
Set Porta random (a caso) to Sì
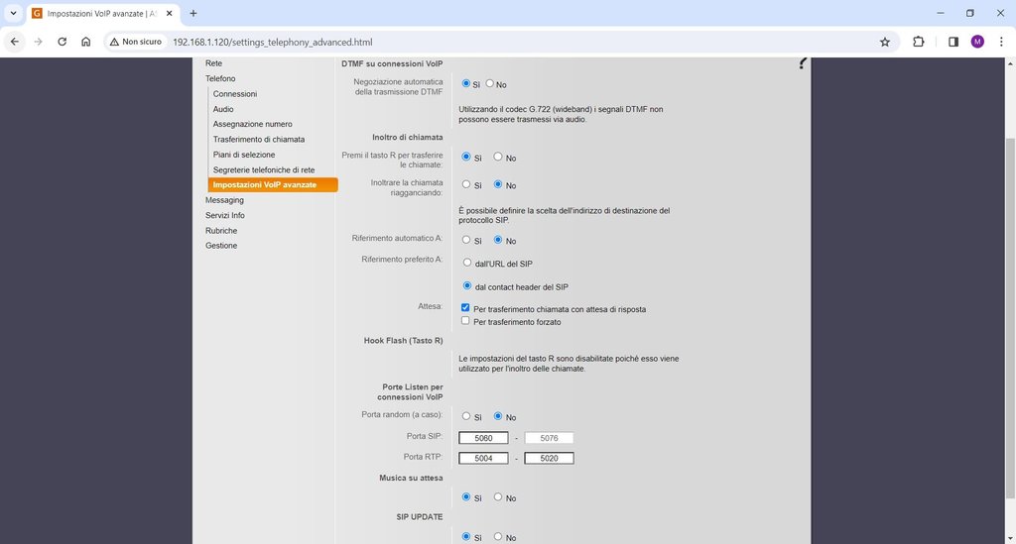pyautogui.click(x=466, y=416)
